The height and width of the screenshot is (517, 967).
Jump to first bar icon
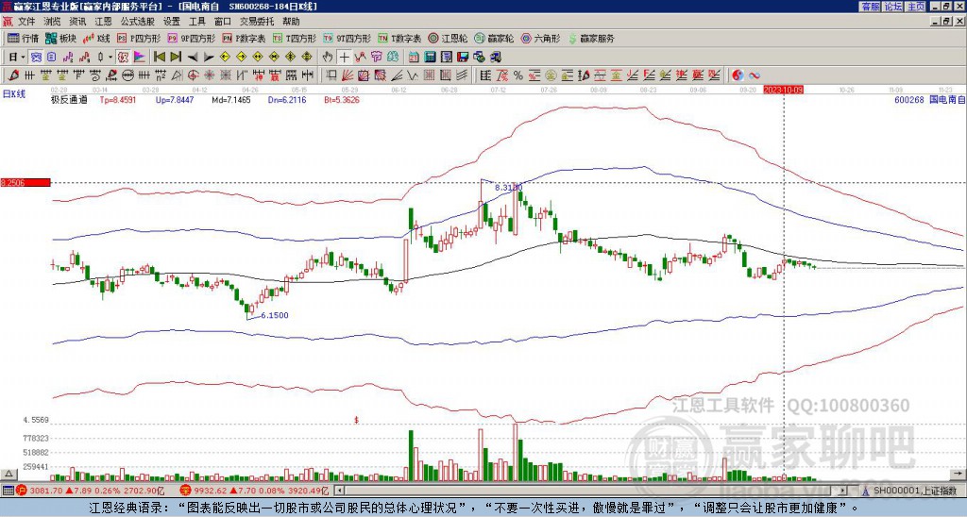tap(159, 58)
